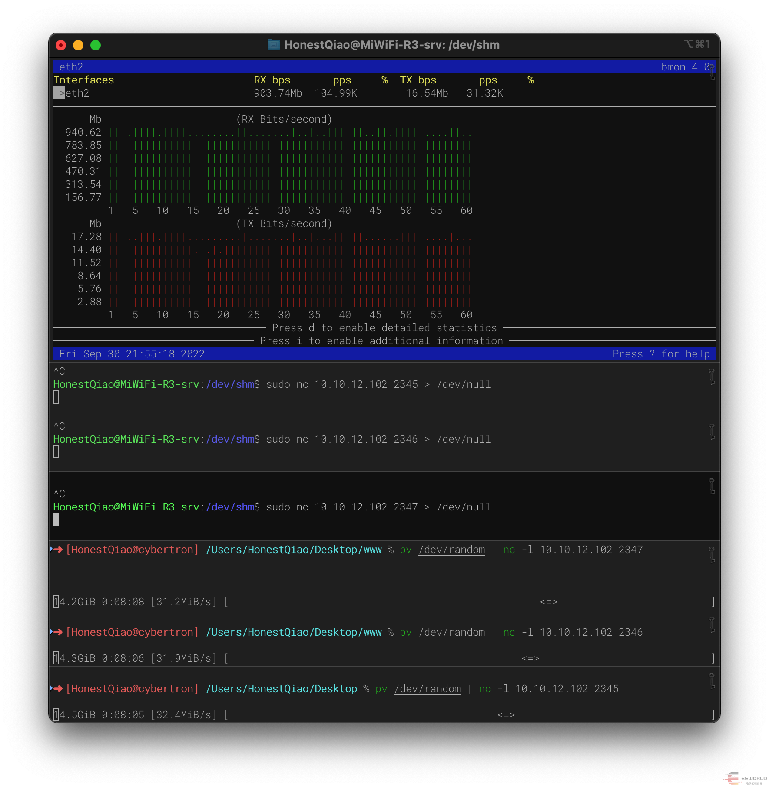
Task: Click the 'Press ? for help' text
Action: point(660,354)
